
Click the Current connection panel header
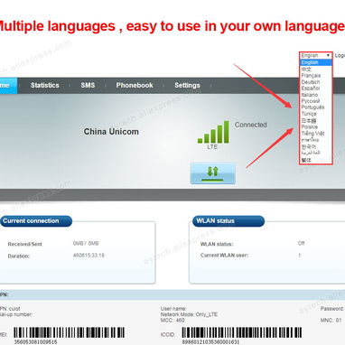click(x=36, y=221)
